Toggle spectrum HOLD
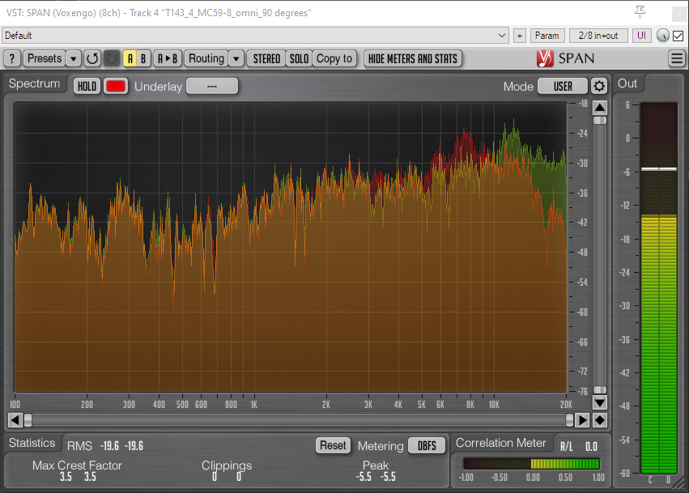Viewport: 689px width, 493px height. pos(87,87)
